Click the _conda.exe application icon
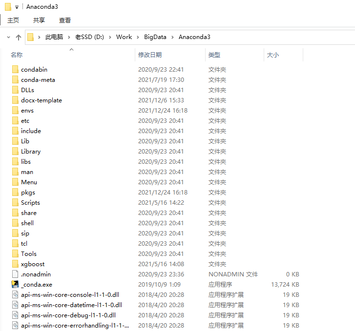Image resolution: width=355 pixels, height=331 pixels. pos(15,284)
